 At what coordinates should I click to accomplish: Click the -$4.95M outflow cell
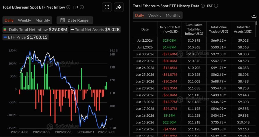pos(169,129)
